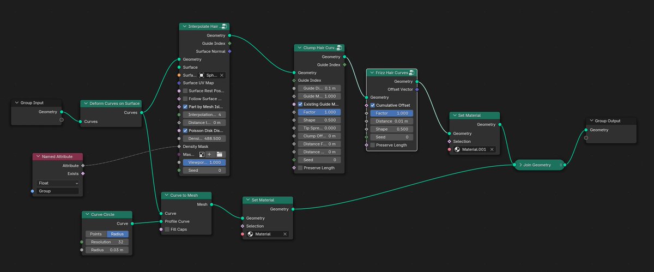Remove Material.001 using its X icon
Screen dimensions: 654x272
[x=492, y=149]
